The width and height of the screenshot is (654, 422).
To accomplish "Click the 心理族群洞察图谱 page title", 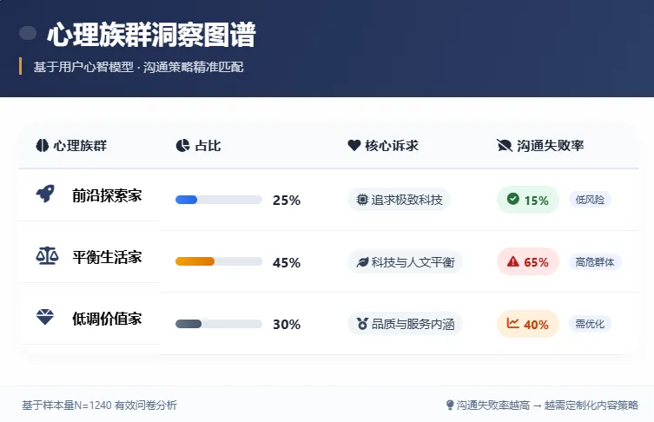I will pyautogui.click(x=151, y=35).
